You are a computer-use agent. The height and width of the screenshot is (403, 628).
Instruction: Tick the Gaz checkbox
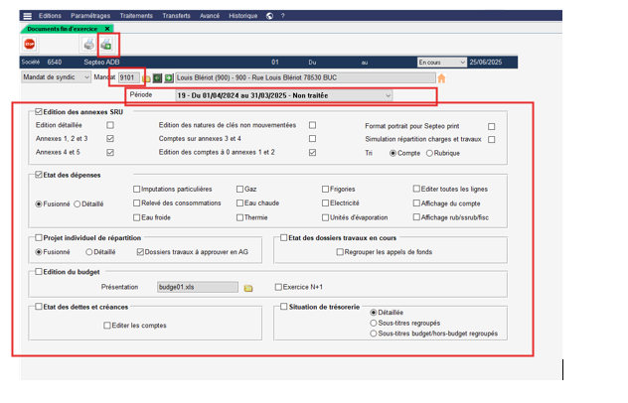click(240, 189)
